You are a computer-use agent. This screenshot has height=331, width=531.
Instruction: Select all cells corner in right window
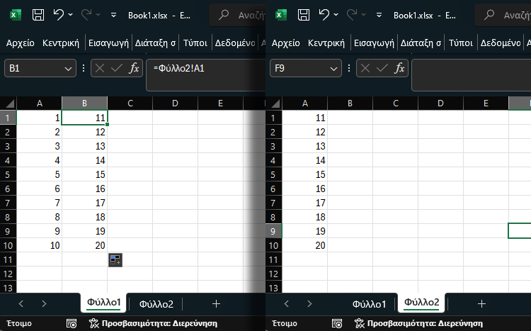(x=274, y=103)
